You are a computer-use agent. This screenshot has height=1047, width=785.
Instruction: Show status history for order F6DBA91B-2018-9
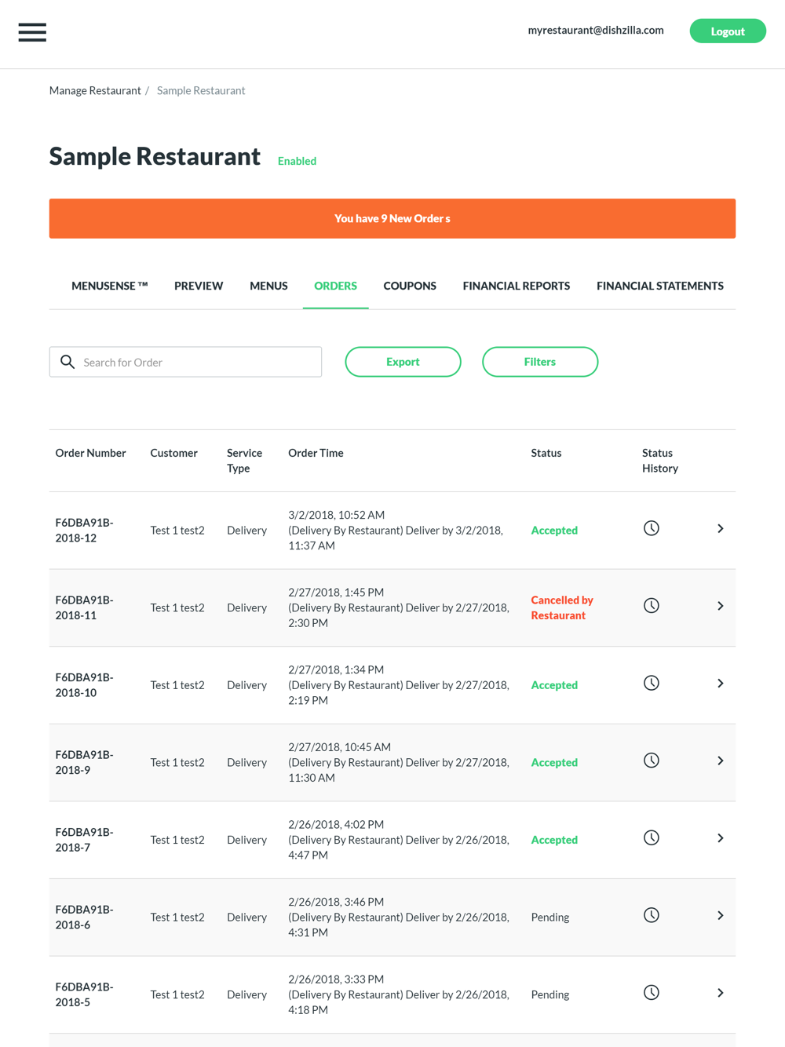[x=652, y=761]
